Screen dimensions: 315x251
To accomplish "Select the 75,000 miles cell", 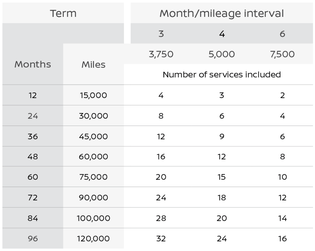I will click(94, 177).
